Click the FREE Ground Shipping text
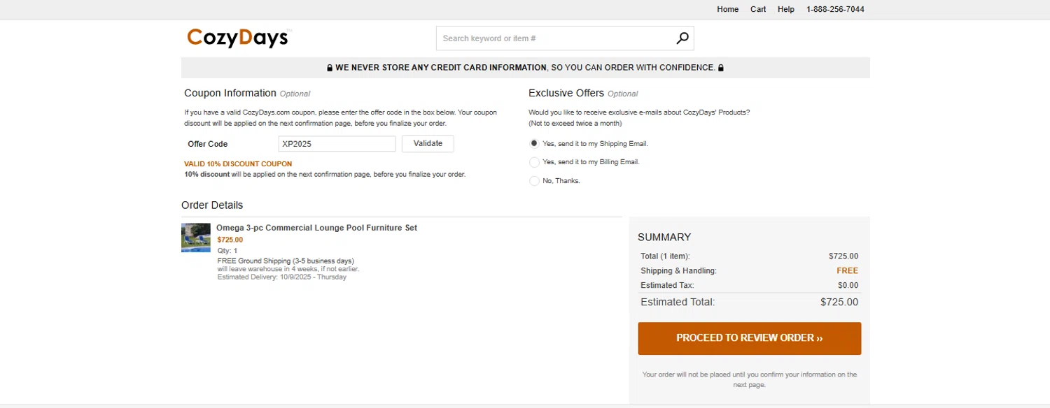This screenshot has width=1050, height=408. pyautogui.click(x=286, y=261)
